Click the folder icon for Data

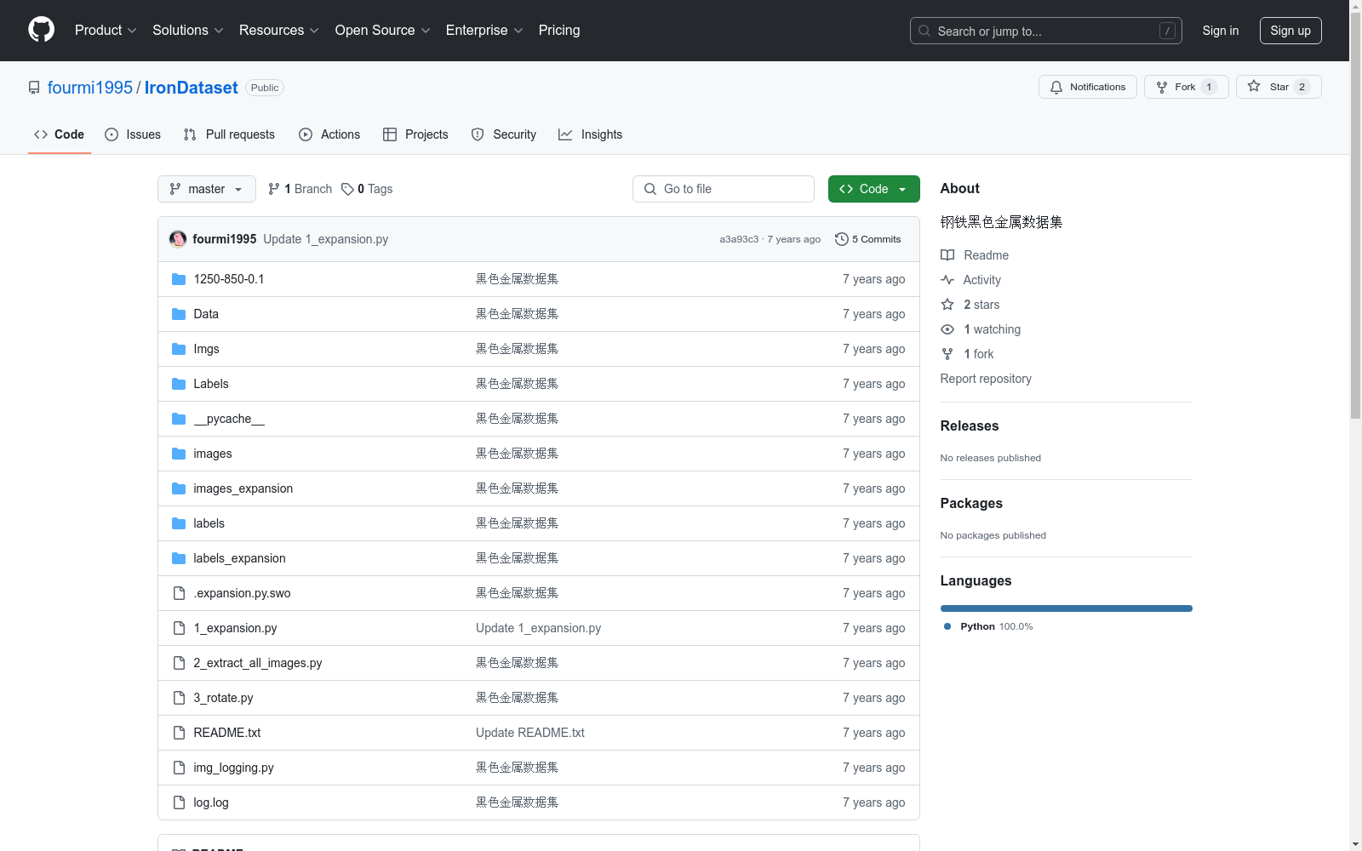click(179, 314)
